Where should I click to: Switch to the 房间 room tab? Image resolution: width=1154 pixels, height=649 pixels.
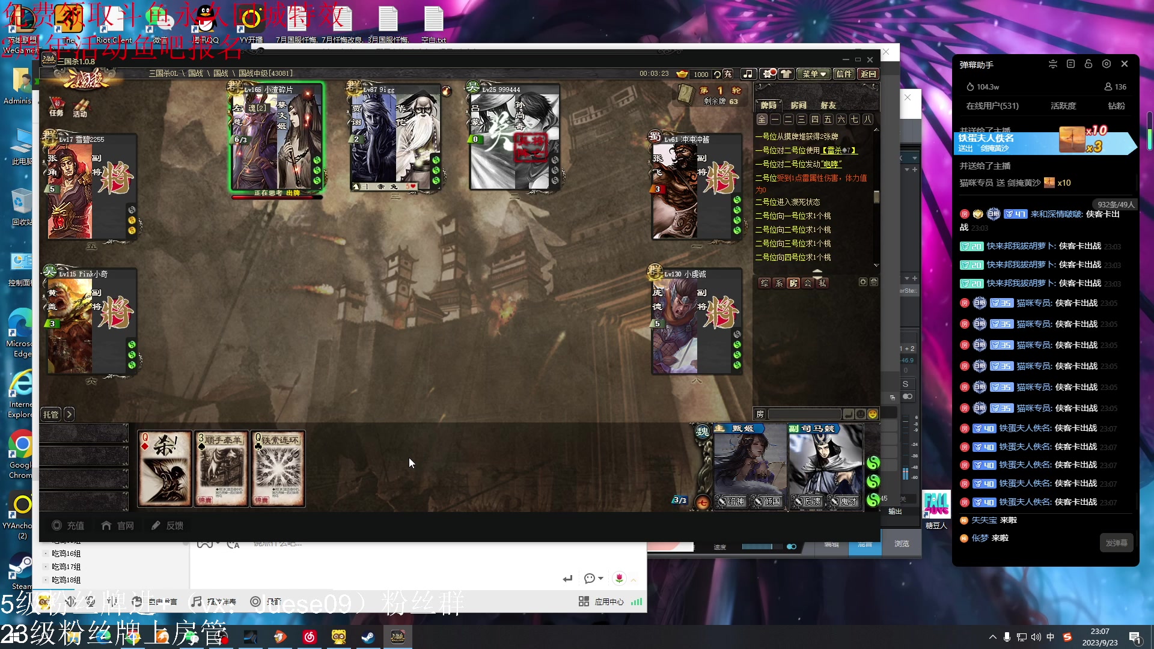click(798, 105)
